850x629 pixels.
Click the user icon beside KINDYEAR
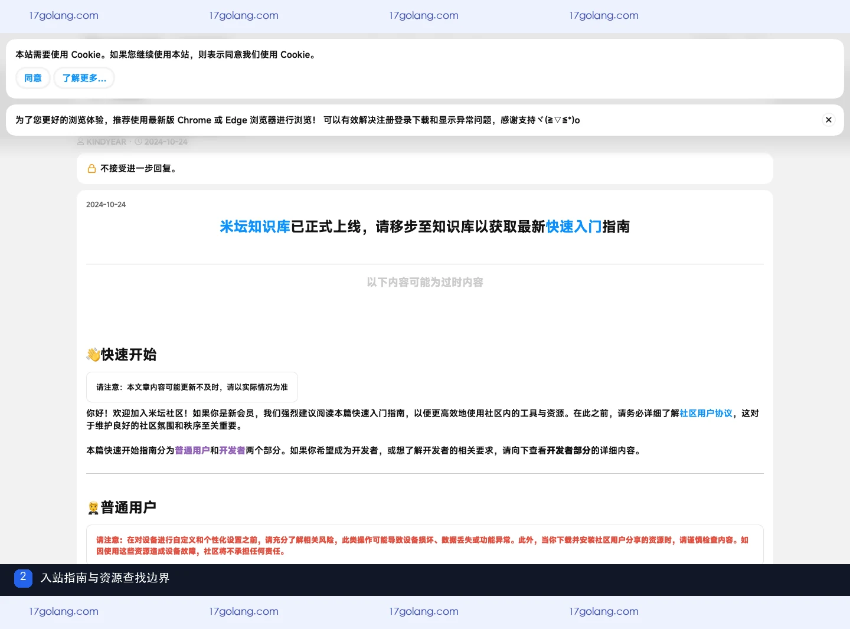pyautogui.click(x=81, y=142)
